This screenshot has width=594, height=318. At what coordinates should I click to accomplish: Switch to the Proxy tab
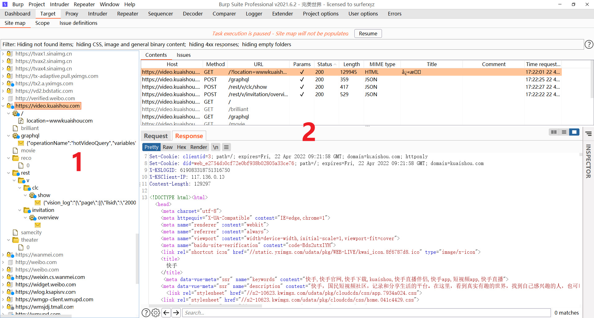[72, 14]
